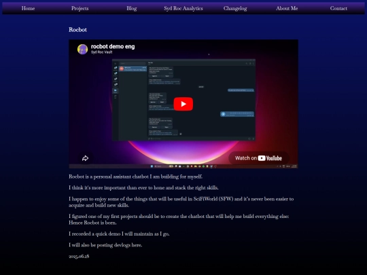Open the Home navigation link

pyautogui.click(x=28, y=8)
